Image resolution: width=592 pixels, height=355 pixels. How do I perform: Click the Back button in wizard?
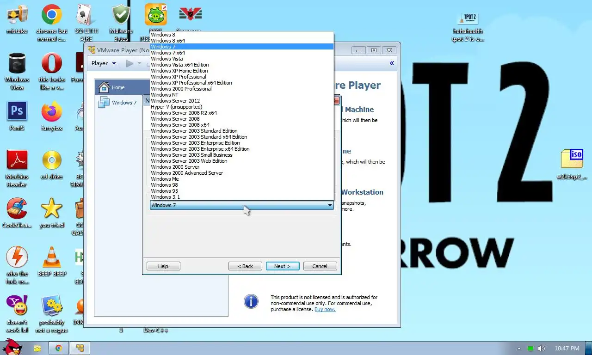(246, 266)
